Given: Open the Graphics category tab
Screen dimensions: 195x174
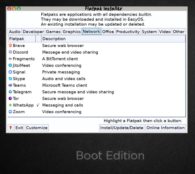Looking at the screenshot, I should 72,31.
